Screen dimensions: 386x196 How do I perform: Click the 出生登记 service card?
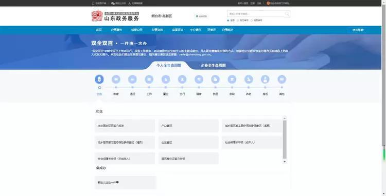pos(188,142)
